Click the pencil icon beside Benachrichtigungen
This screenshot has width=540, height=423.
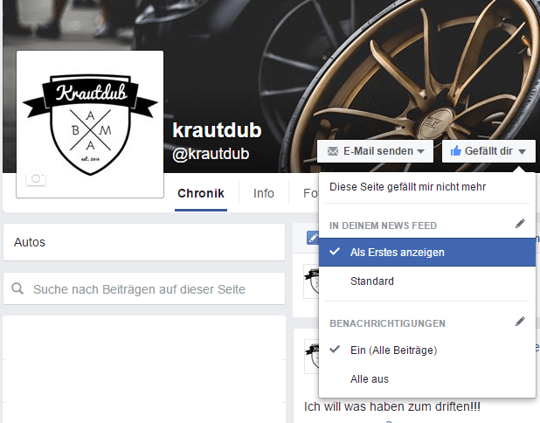point(520,322)
